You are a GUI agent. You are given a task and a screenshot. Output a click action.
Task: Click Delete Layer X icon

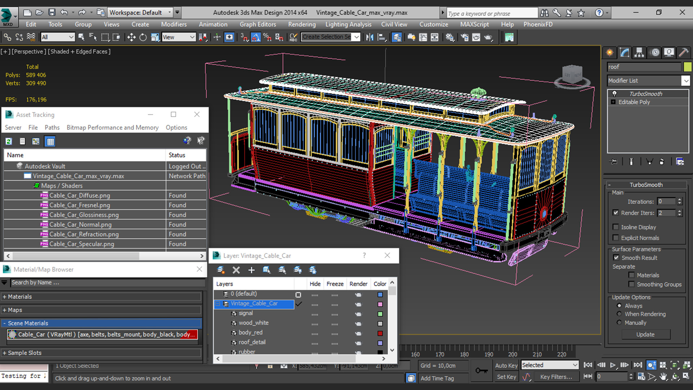(236, 270)
